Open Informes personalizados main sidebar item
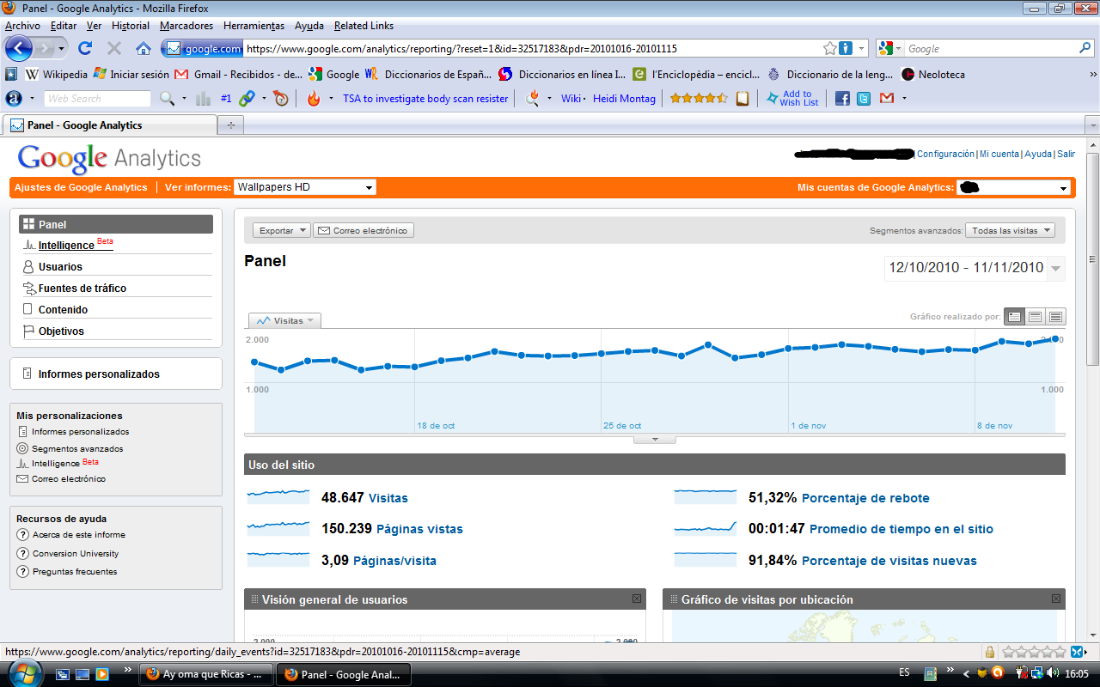The height and width of the screenshot is (687, 1100). (99, 374)
